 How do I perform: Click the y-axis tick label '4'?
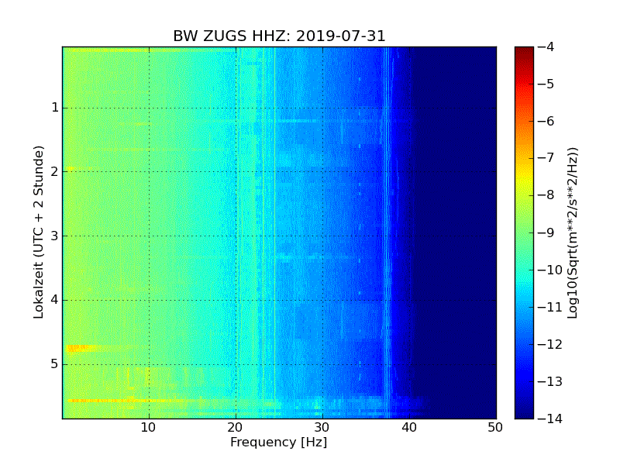point(55,300)
